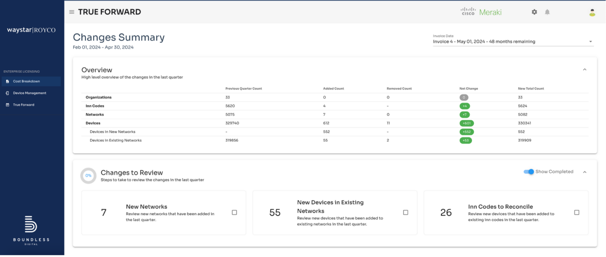
Task: Open the Invoice Date dropdown
Action: pyautogui.click(x=591, y=41)
